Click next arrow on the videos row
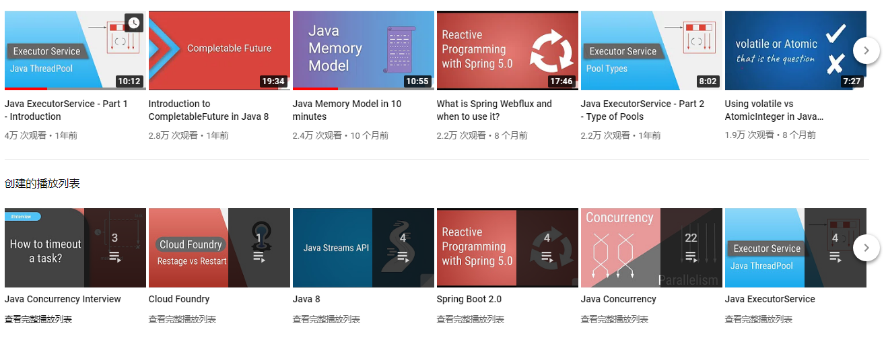This screenshot has width=886, height=340. click(x=866, y=50)
